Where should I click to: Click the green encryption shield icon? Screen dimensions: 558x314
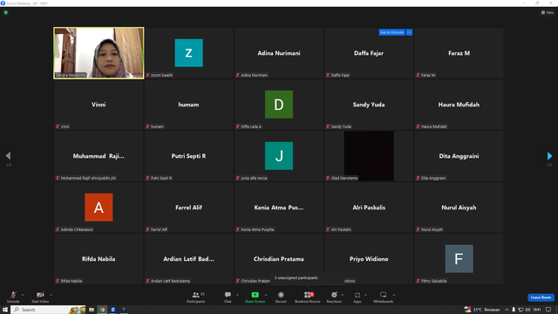6,12
